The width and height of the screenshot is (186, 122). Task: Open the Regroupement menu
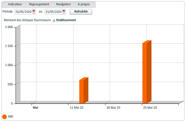click(39, 4)
